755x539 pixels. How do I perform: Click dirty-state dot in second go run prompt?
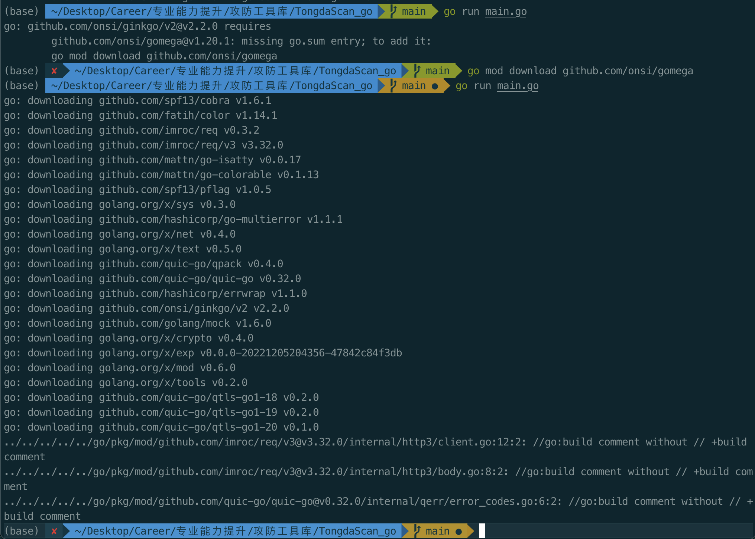(x=435, y=86)
